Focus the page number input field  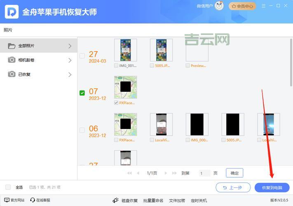(x=204, y=173)
